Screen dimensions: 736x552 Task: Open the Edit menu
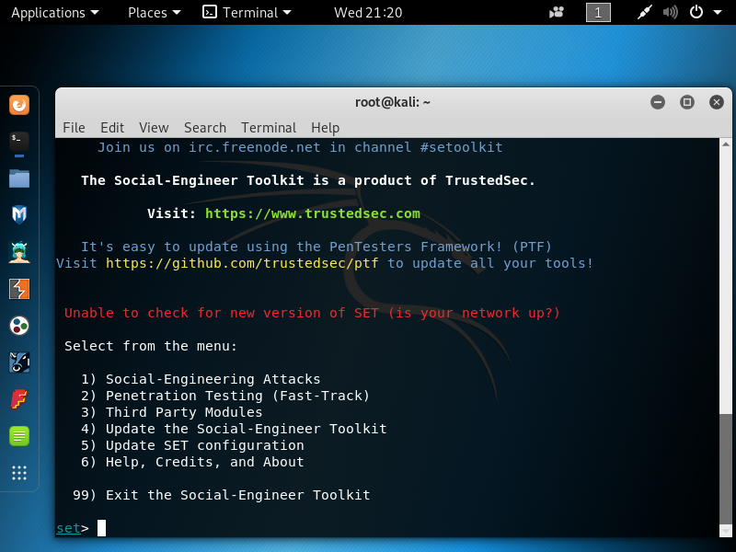pyautogui.click(x=112, y=128)
